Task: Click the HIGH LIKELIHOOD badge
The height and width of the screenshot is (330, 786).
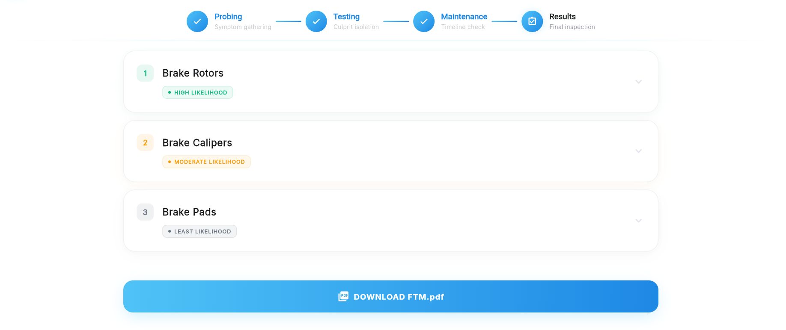Action: pyautogui.click(x=198, y=92)
